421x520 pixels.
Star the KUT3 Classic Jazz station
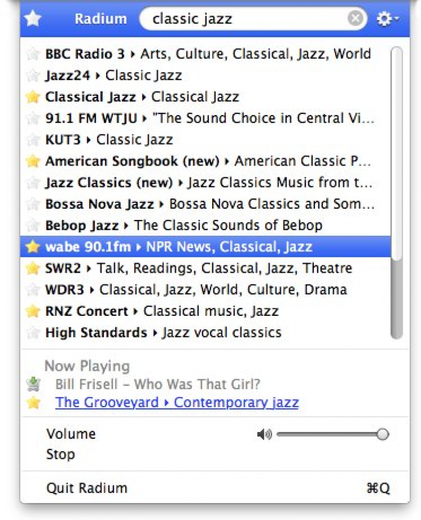33,139
